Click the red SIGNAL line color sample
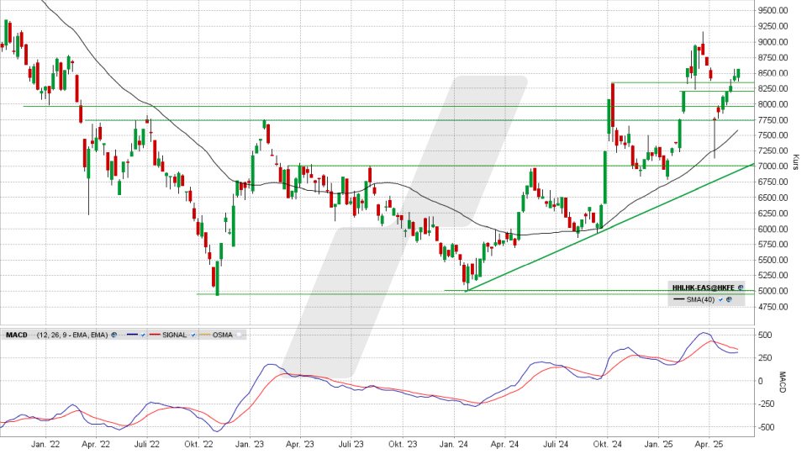 click(x=155, y=335)
